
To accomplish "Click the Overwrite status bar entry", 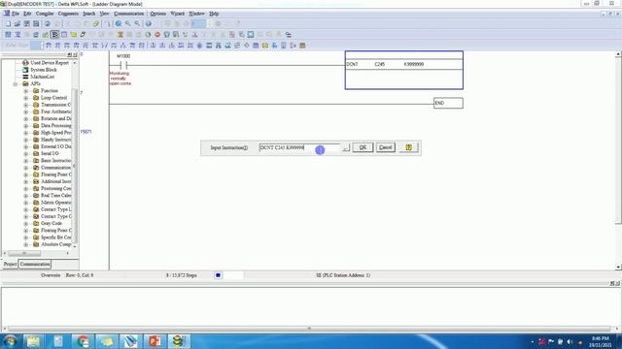I will (x=51, y=275).
